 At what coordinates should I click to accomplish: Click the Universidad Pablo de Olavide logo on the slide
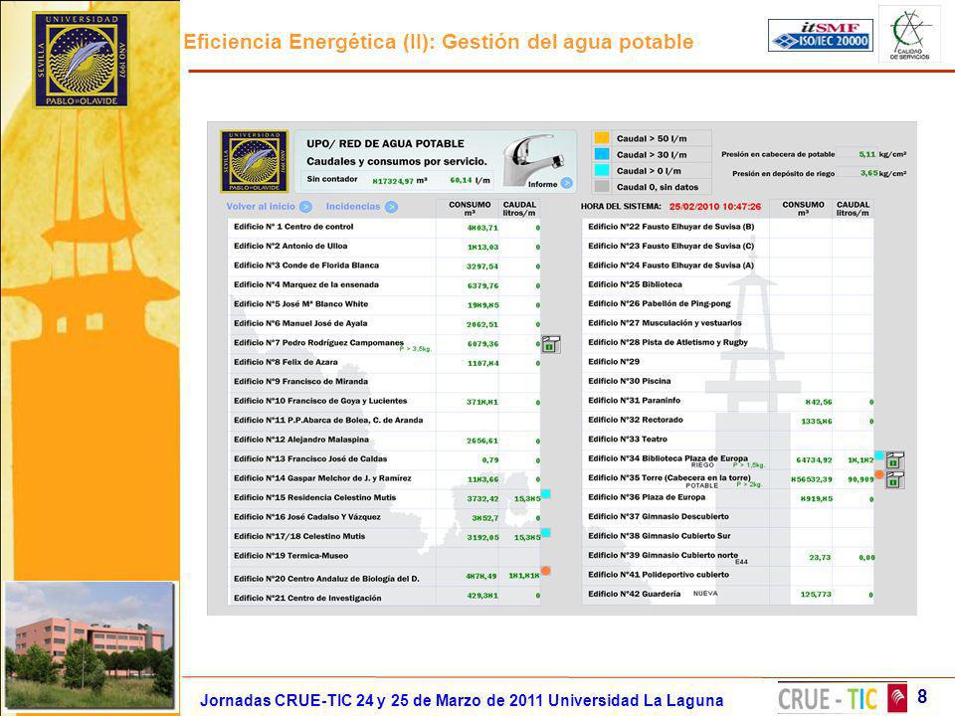click(81, 60)
